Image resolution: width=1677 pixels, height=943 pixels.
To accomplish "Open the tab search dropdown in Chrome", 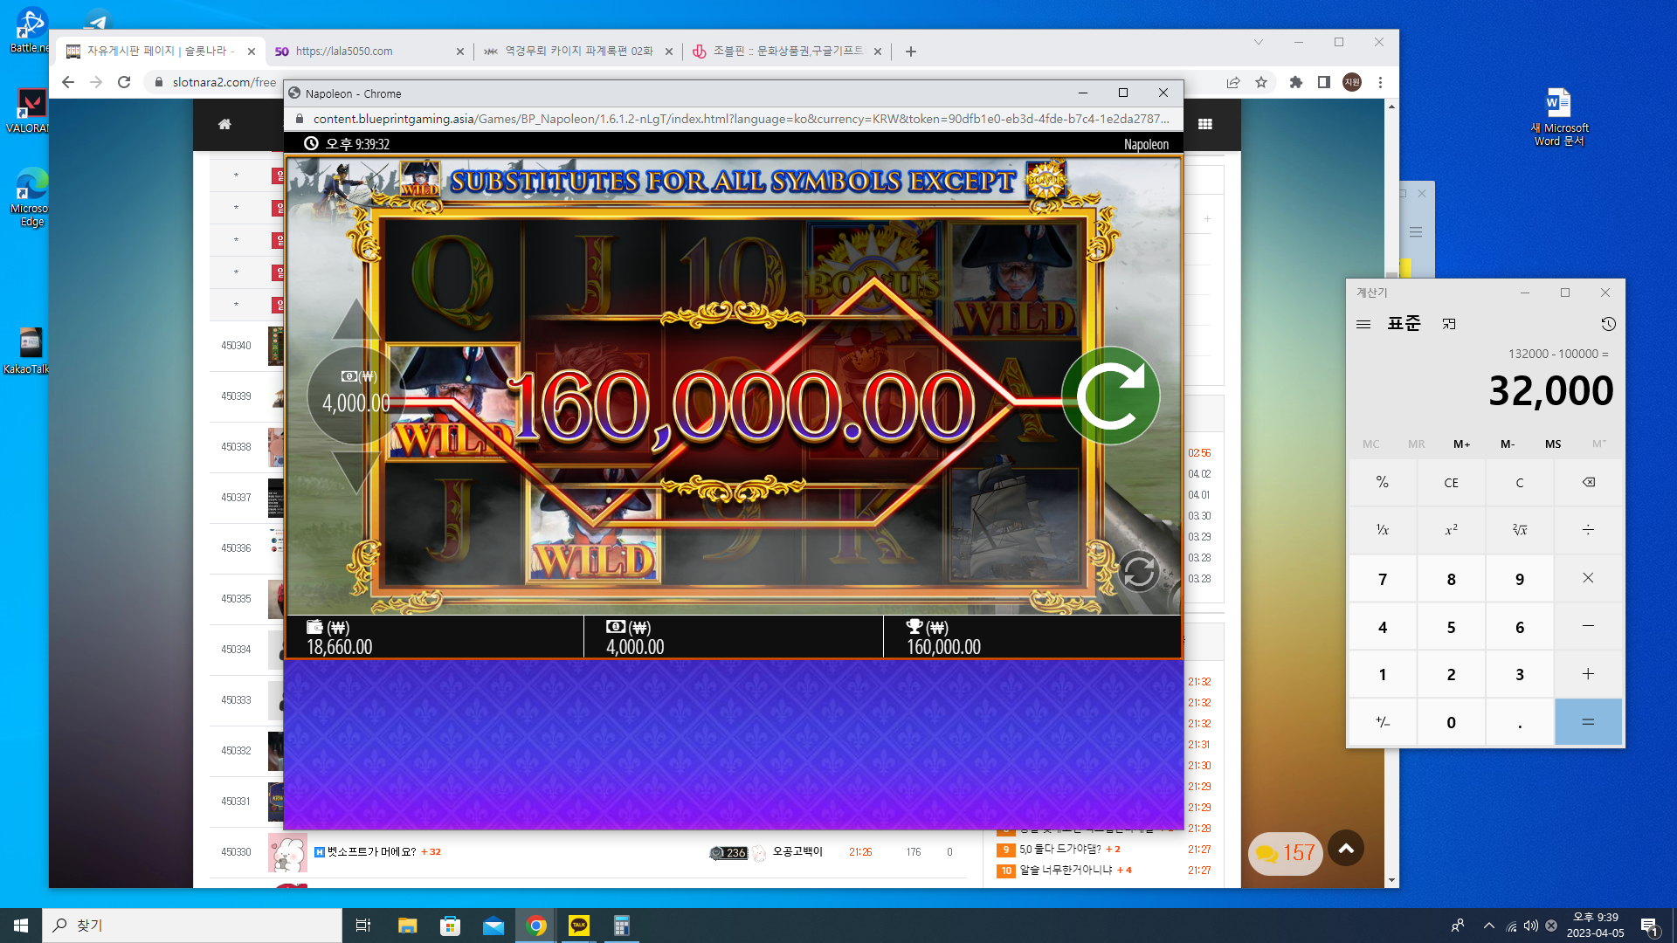I will point(1259,42).
